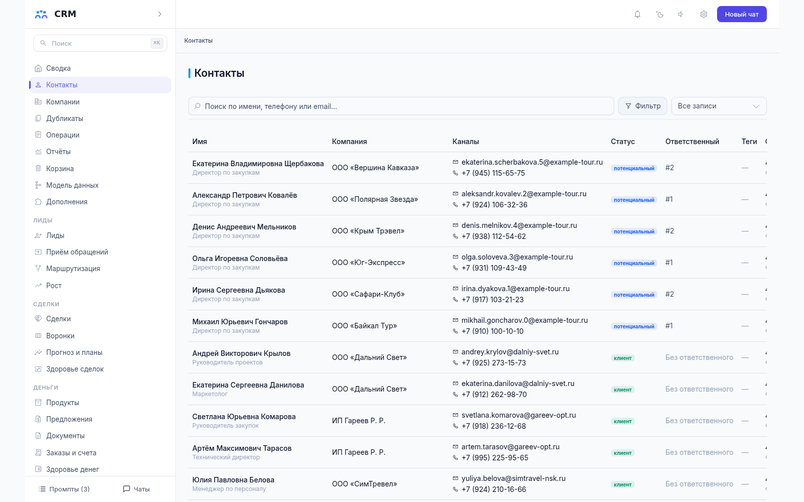The width and height of the screenshot is (804, 502).
Task: Click the Здоровье сделок icon
Action: click(38, 369)
